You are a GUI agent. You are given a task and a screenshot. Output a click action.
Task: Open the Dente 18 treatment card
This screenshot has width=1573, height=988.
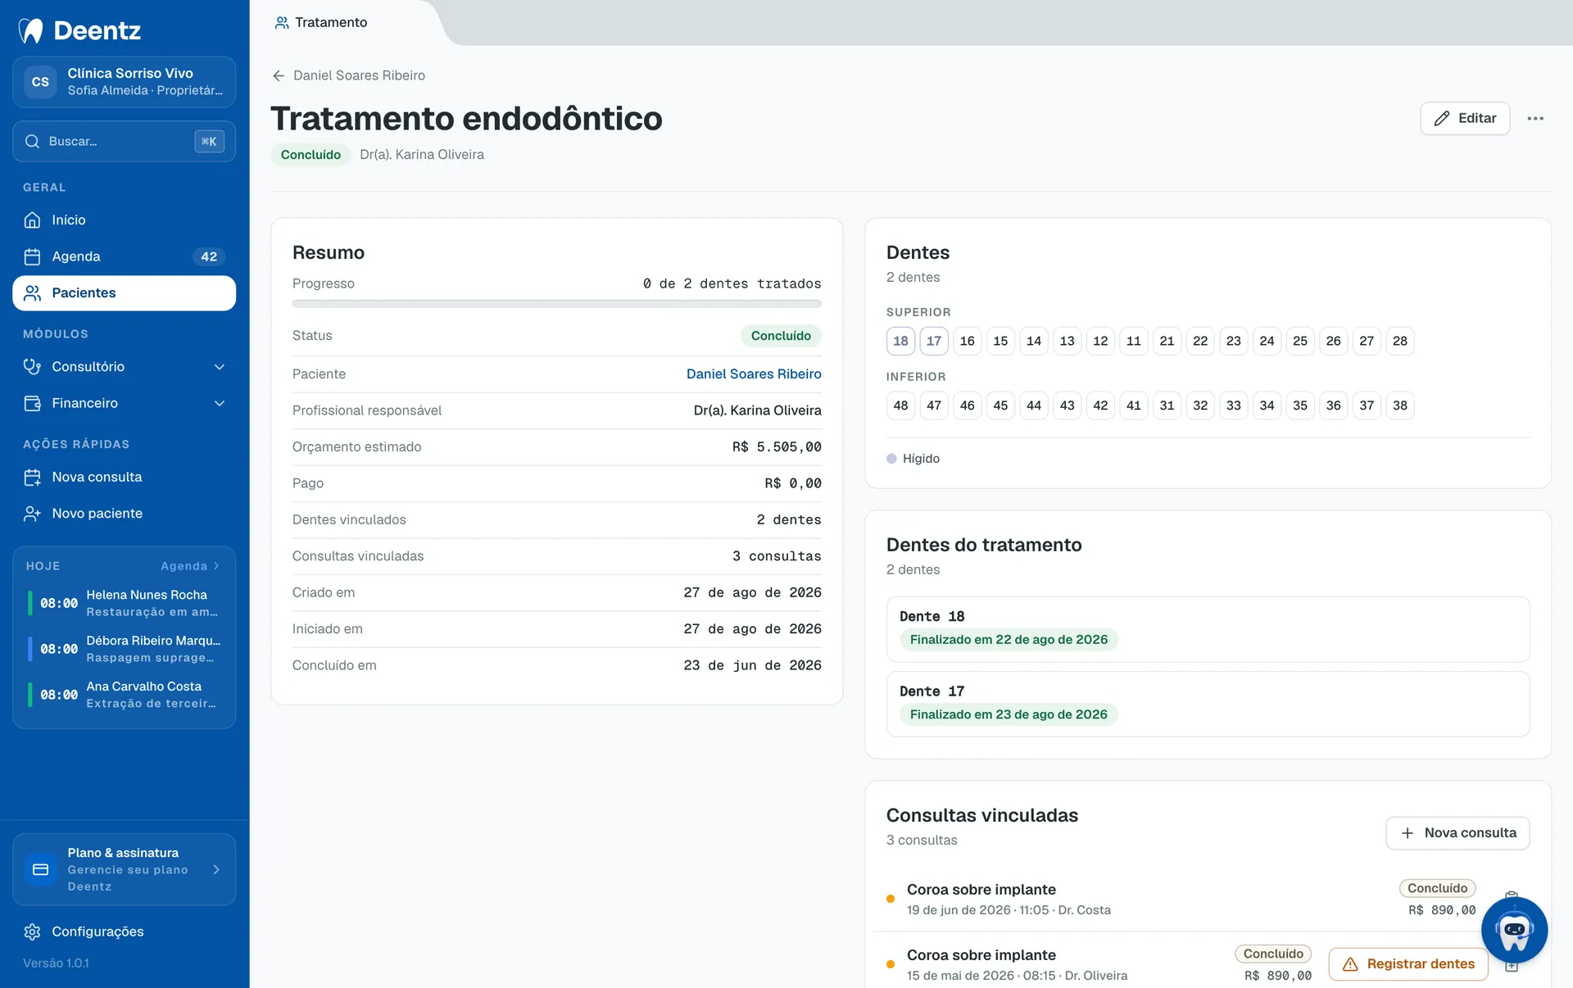point(1208,629)
